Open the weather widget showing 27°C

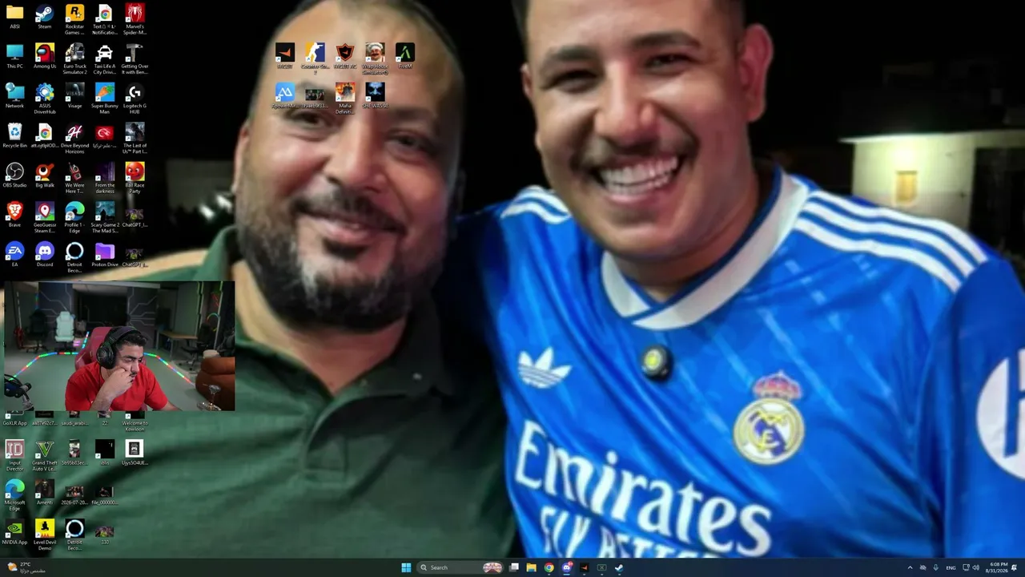tap(26, 567)
